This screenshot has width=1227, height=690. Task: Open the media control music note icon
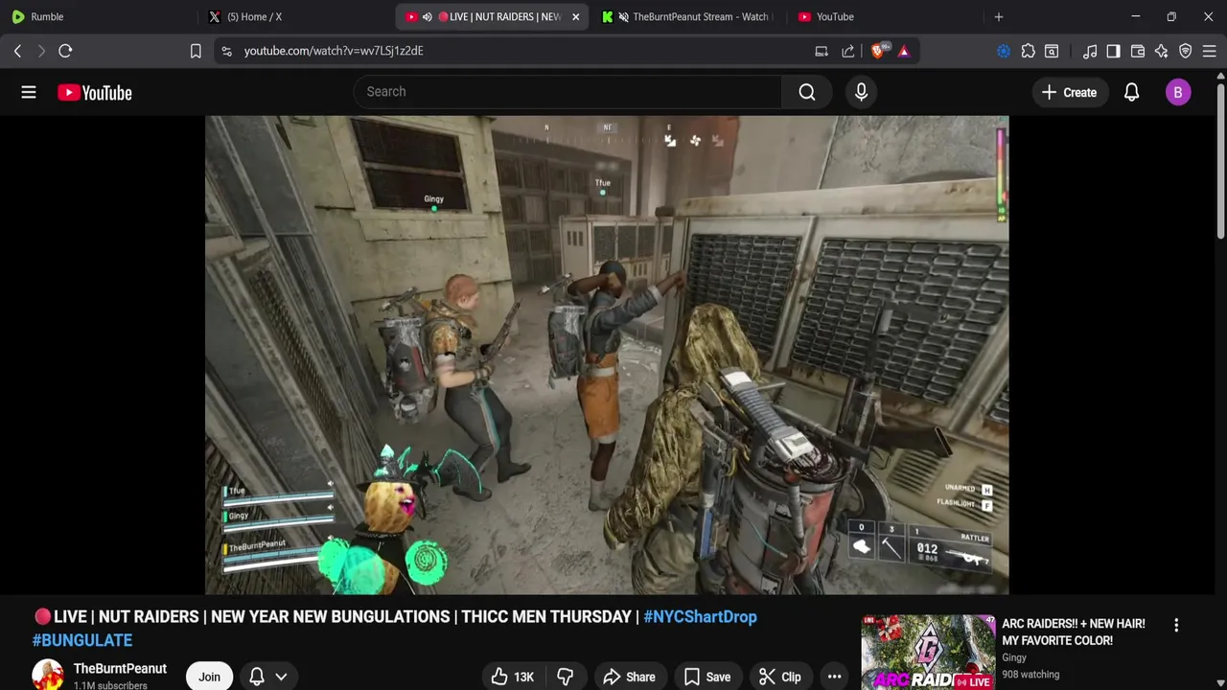pos(1090,51)
